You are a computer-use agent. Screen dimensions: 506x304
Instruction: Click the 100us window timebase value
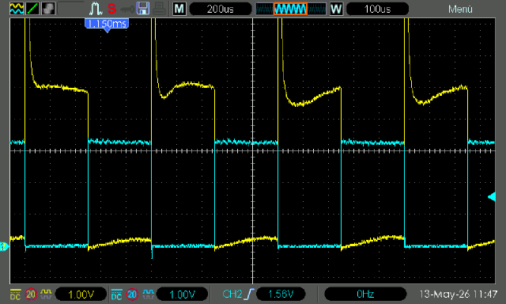(x=378, y=9)
